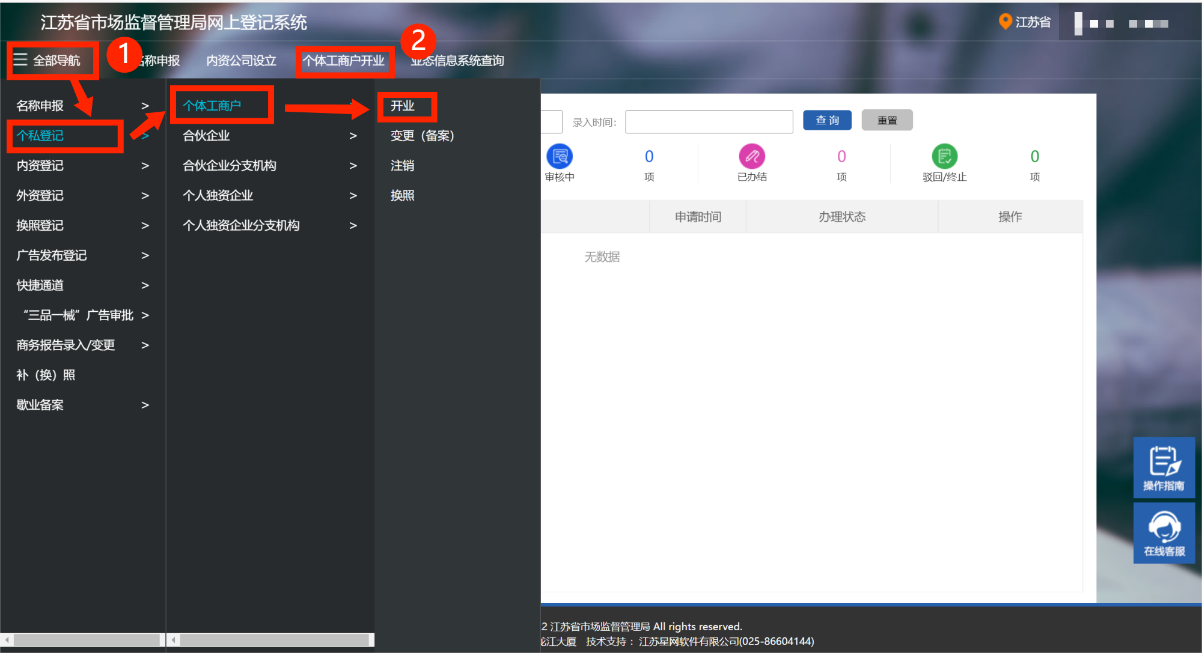Expand the 歇业备案 submenu arrow
This screenshot has height=653, width=1202.
[x=145, y=405]
